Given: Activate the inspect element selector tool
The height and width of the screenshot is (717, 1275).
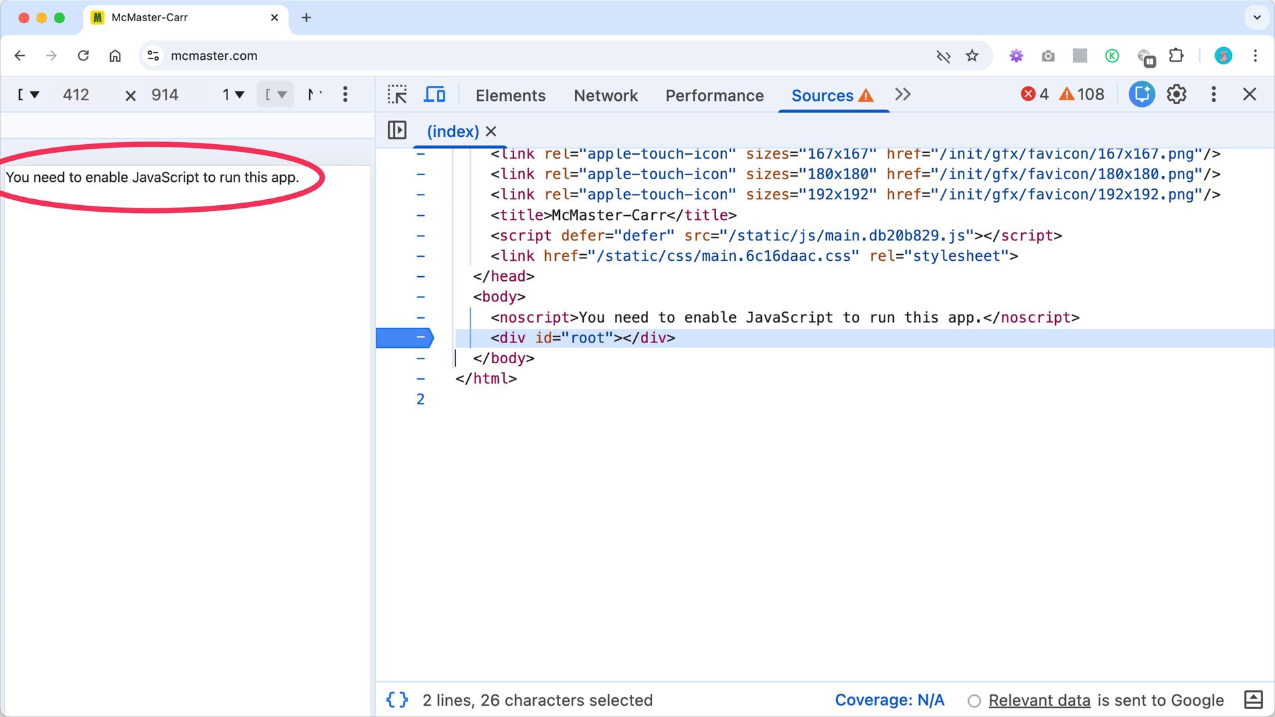Looking at the screenshot, I should coord(397,94).
